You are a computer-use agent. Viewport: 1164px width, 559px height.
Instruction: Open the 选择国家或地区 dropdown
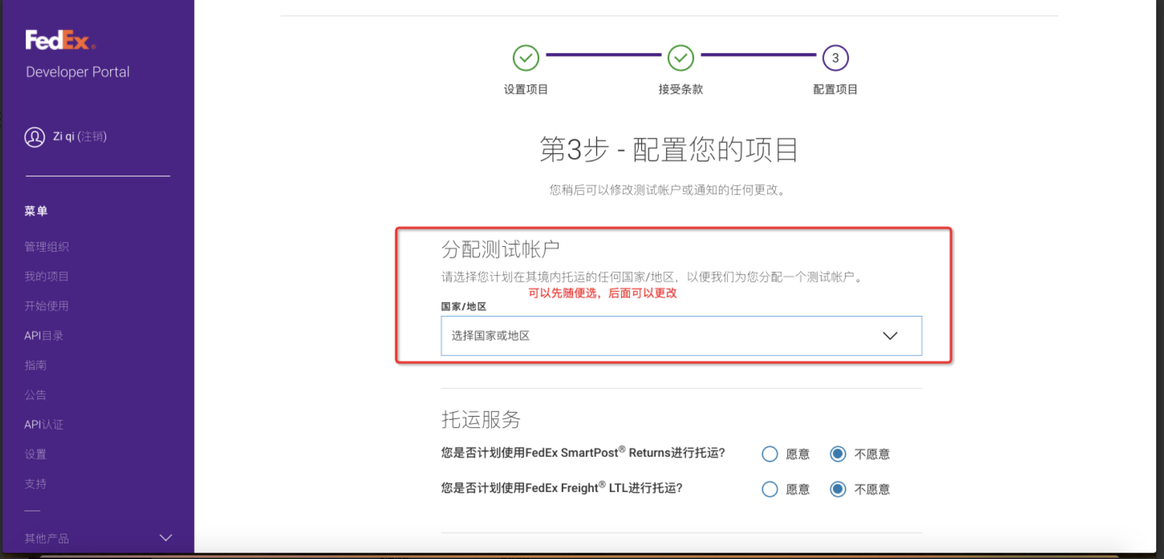(x=681, y=335)
